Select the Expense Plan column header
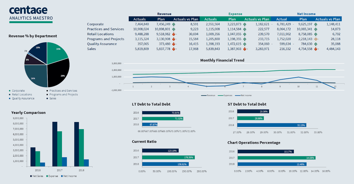 click(x=232, y=19)
